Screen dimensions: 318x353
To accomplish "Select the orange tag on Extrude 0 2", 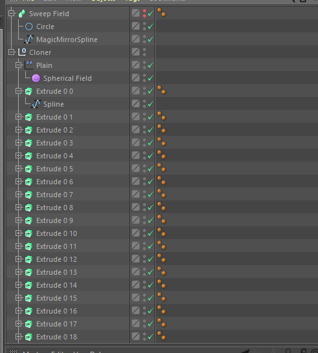I will pyautogui.click(x=162, y=129).
